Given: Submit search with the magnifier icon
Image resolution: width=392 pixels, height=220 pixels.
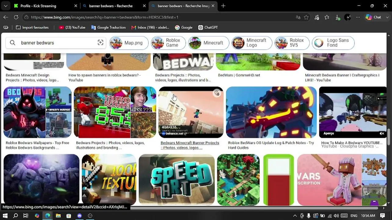Looking at the screenshot, I should (13, 43).
